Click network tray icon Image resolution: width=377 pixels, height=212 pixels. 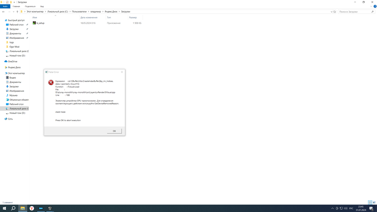tap(342, 208)
